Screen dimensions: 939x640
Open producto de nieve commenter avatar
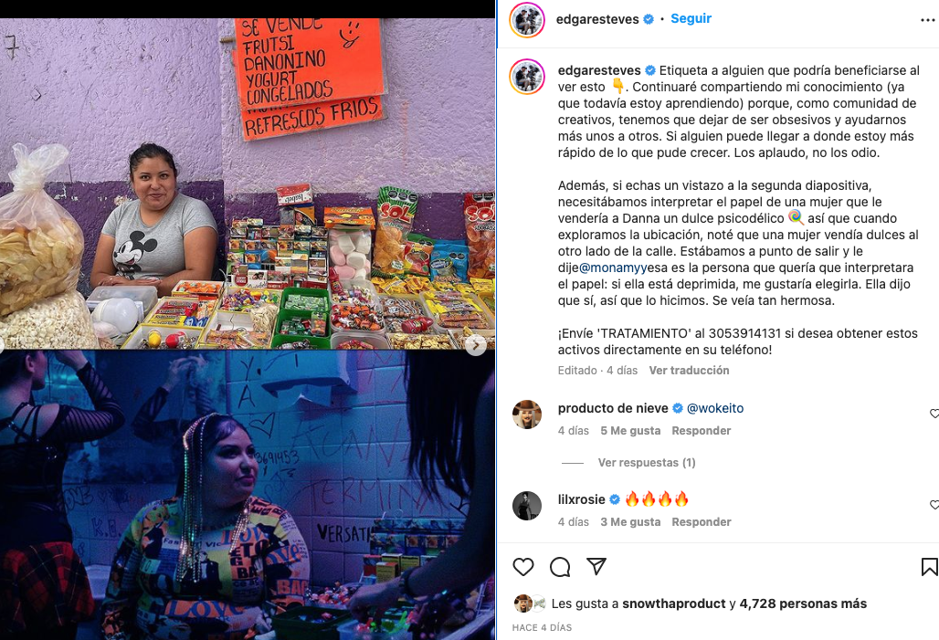(527, 414)
